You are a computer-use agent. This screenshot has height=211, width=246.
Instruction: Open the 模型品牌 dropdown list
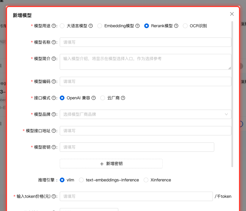[146, 114]
